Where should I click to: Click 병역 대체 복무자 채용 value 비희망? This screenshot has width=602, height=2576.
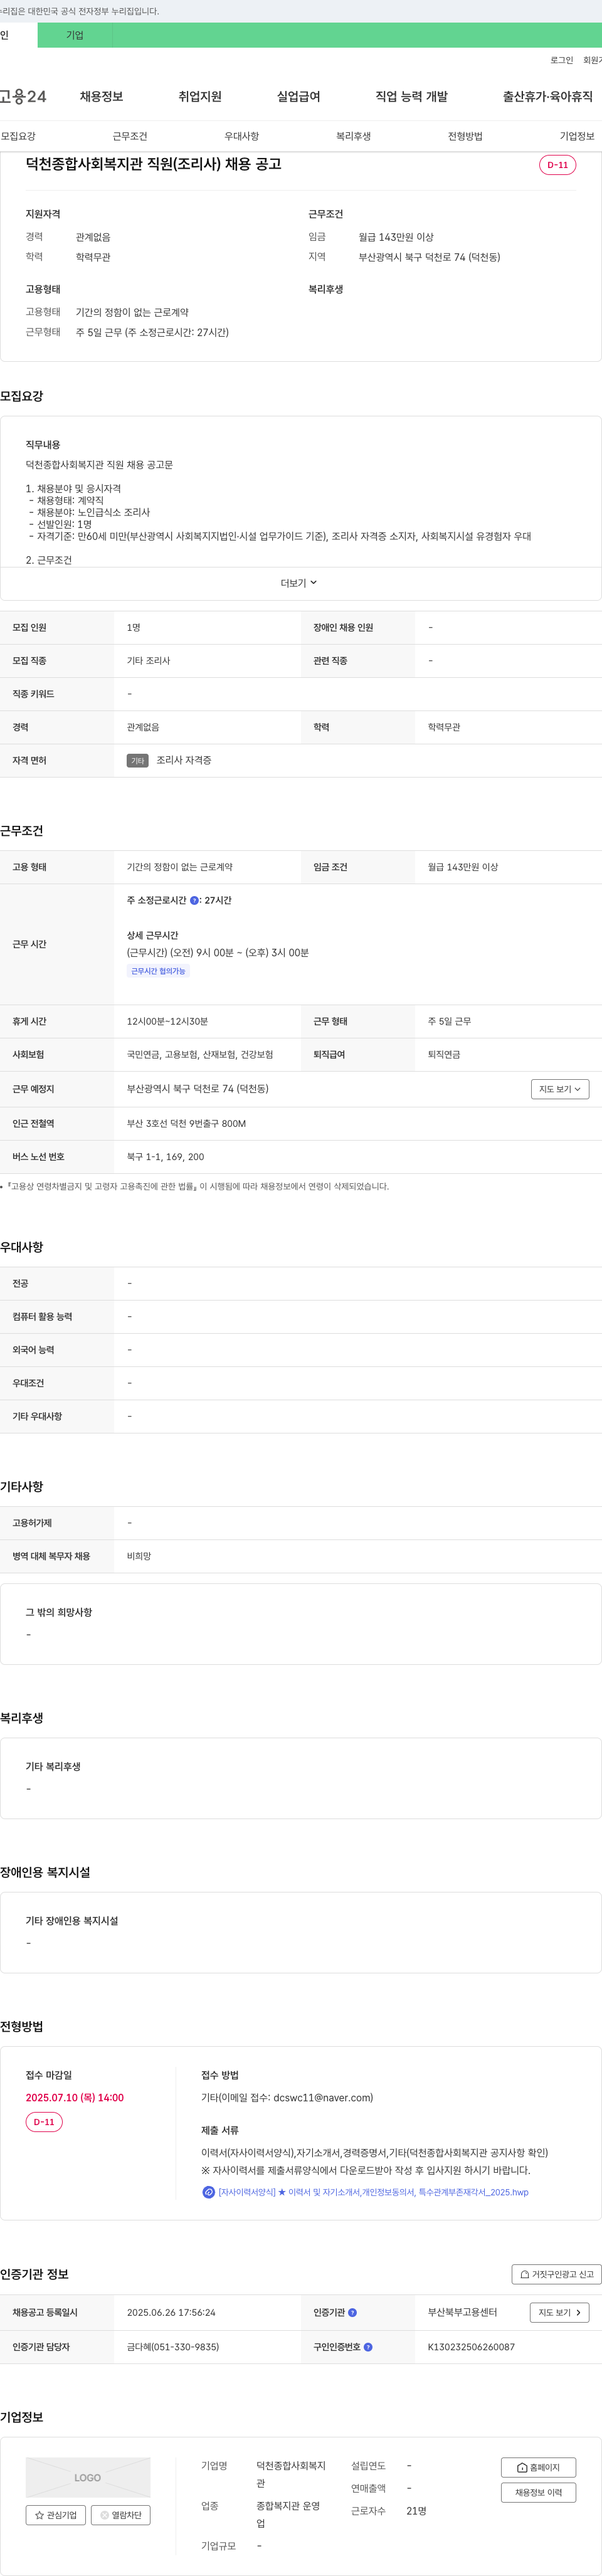coord(139,1556)
